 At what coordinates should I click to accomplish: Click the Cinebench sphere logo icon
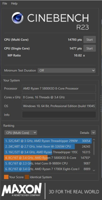pyautogui.click(x=17, y=18)
